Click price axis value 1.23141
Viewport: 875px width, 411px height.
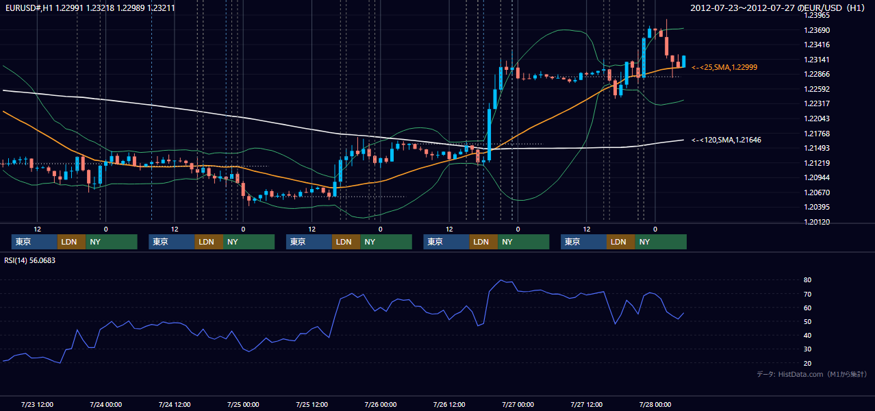click(817, 60)
